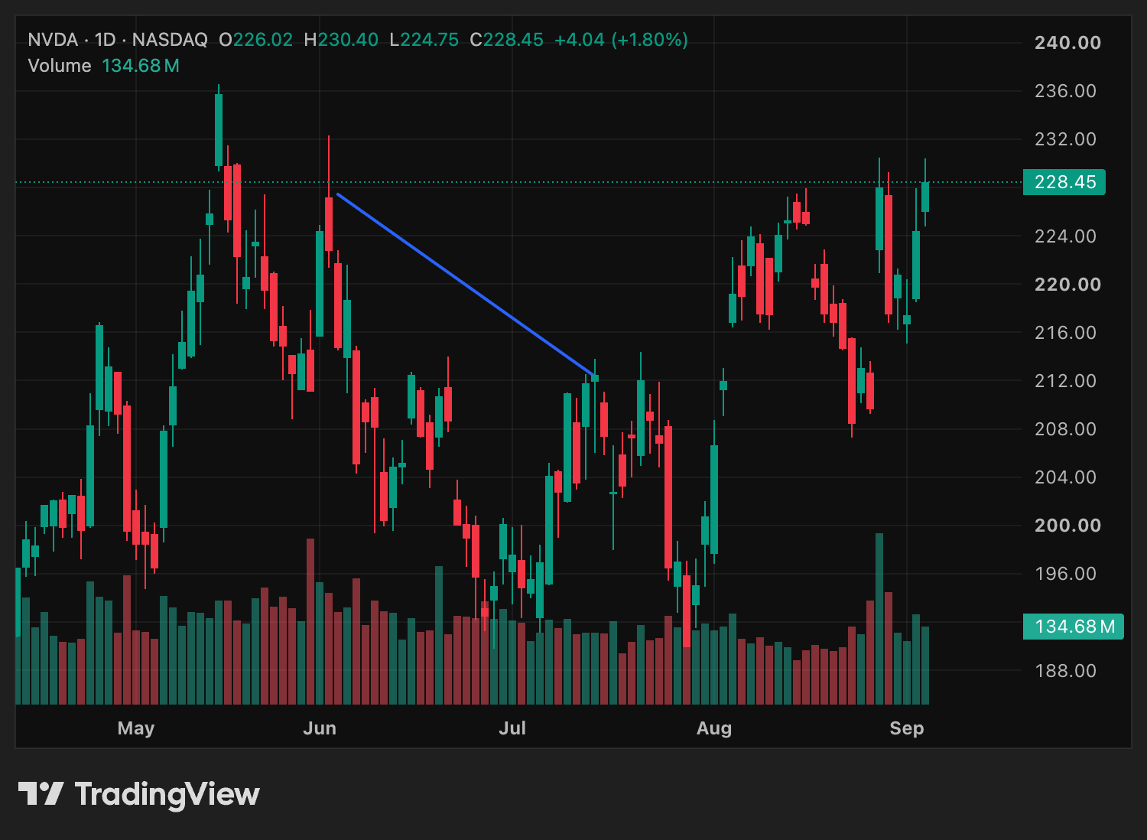Click the Sep label on time axis
Screen dimensions: 1147x840
(x=907, y=728)
